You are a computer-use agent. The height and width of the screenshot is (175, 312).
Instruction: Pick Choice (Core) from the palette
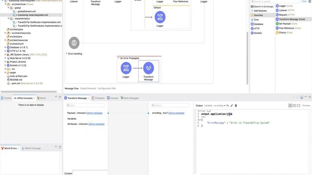click(x=284, y=33)
